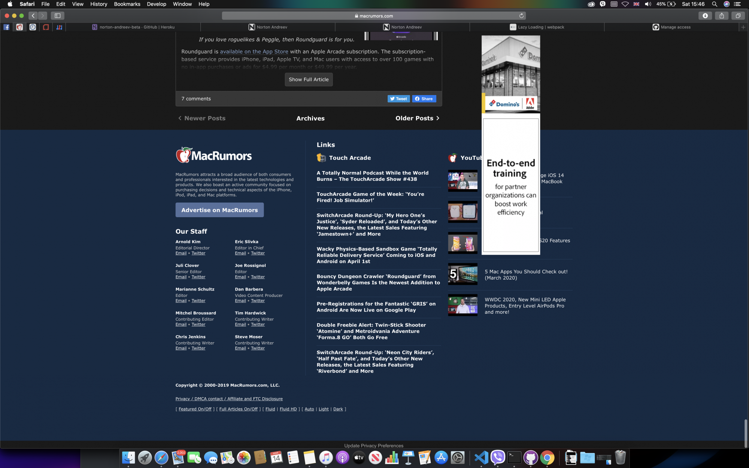Open Calendar showing MAR 14

(x=276, y=458)
